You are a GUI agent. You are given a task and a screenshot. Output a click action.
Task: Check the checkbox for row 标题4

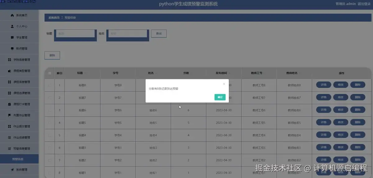pos(50,135)
